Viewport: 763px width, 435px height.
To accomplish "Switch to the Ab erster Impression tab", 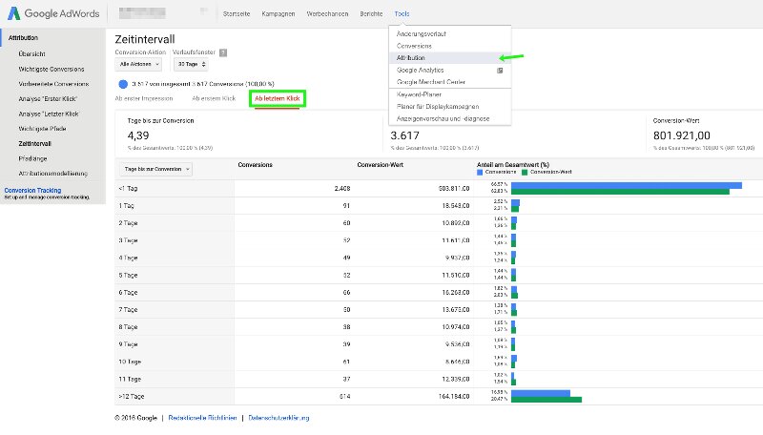I will (145, 98).
